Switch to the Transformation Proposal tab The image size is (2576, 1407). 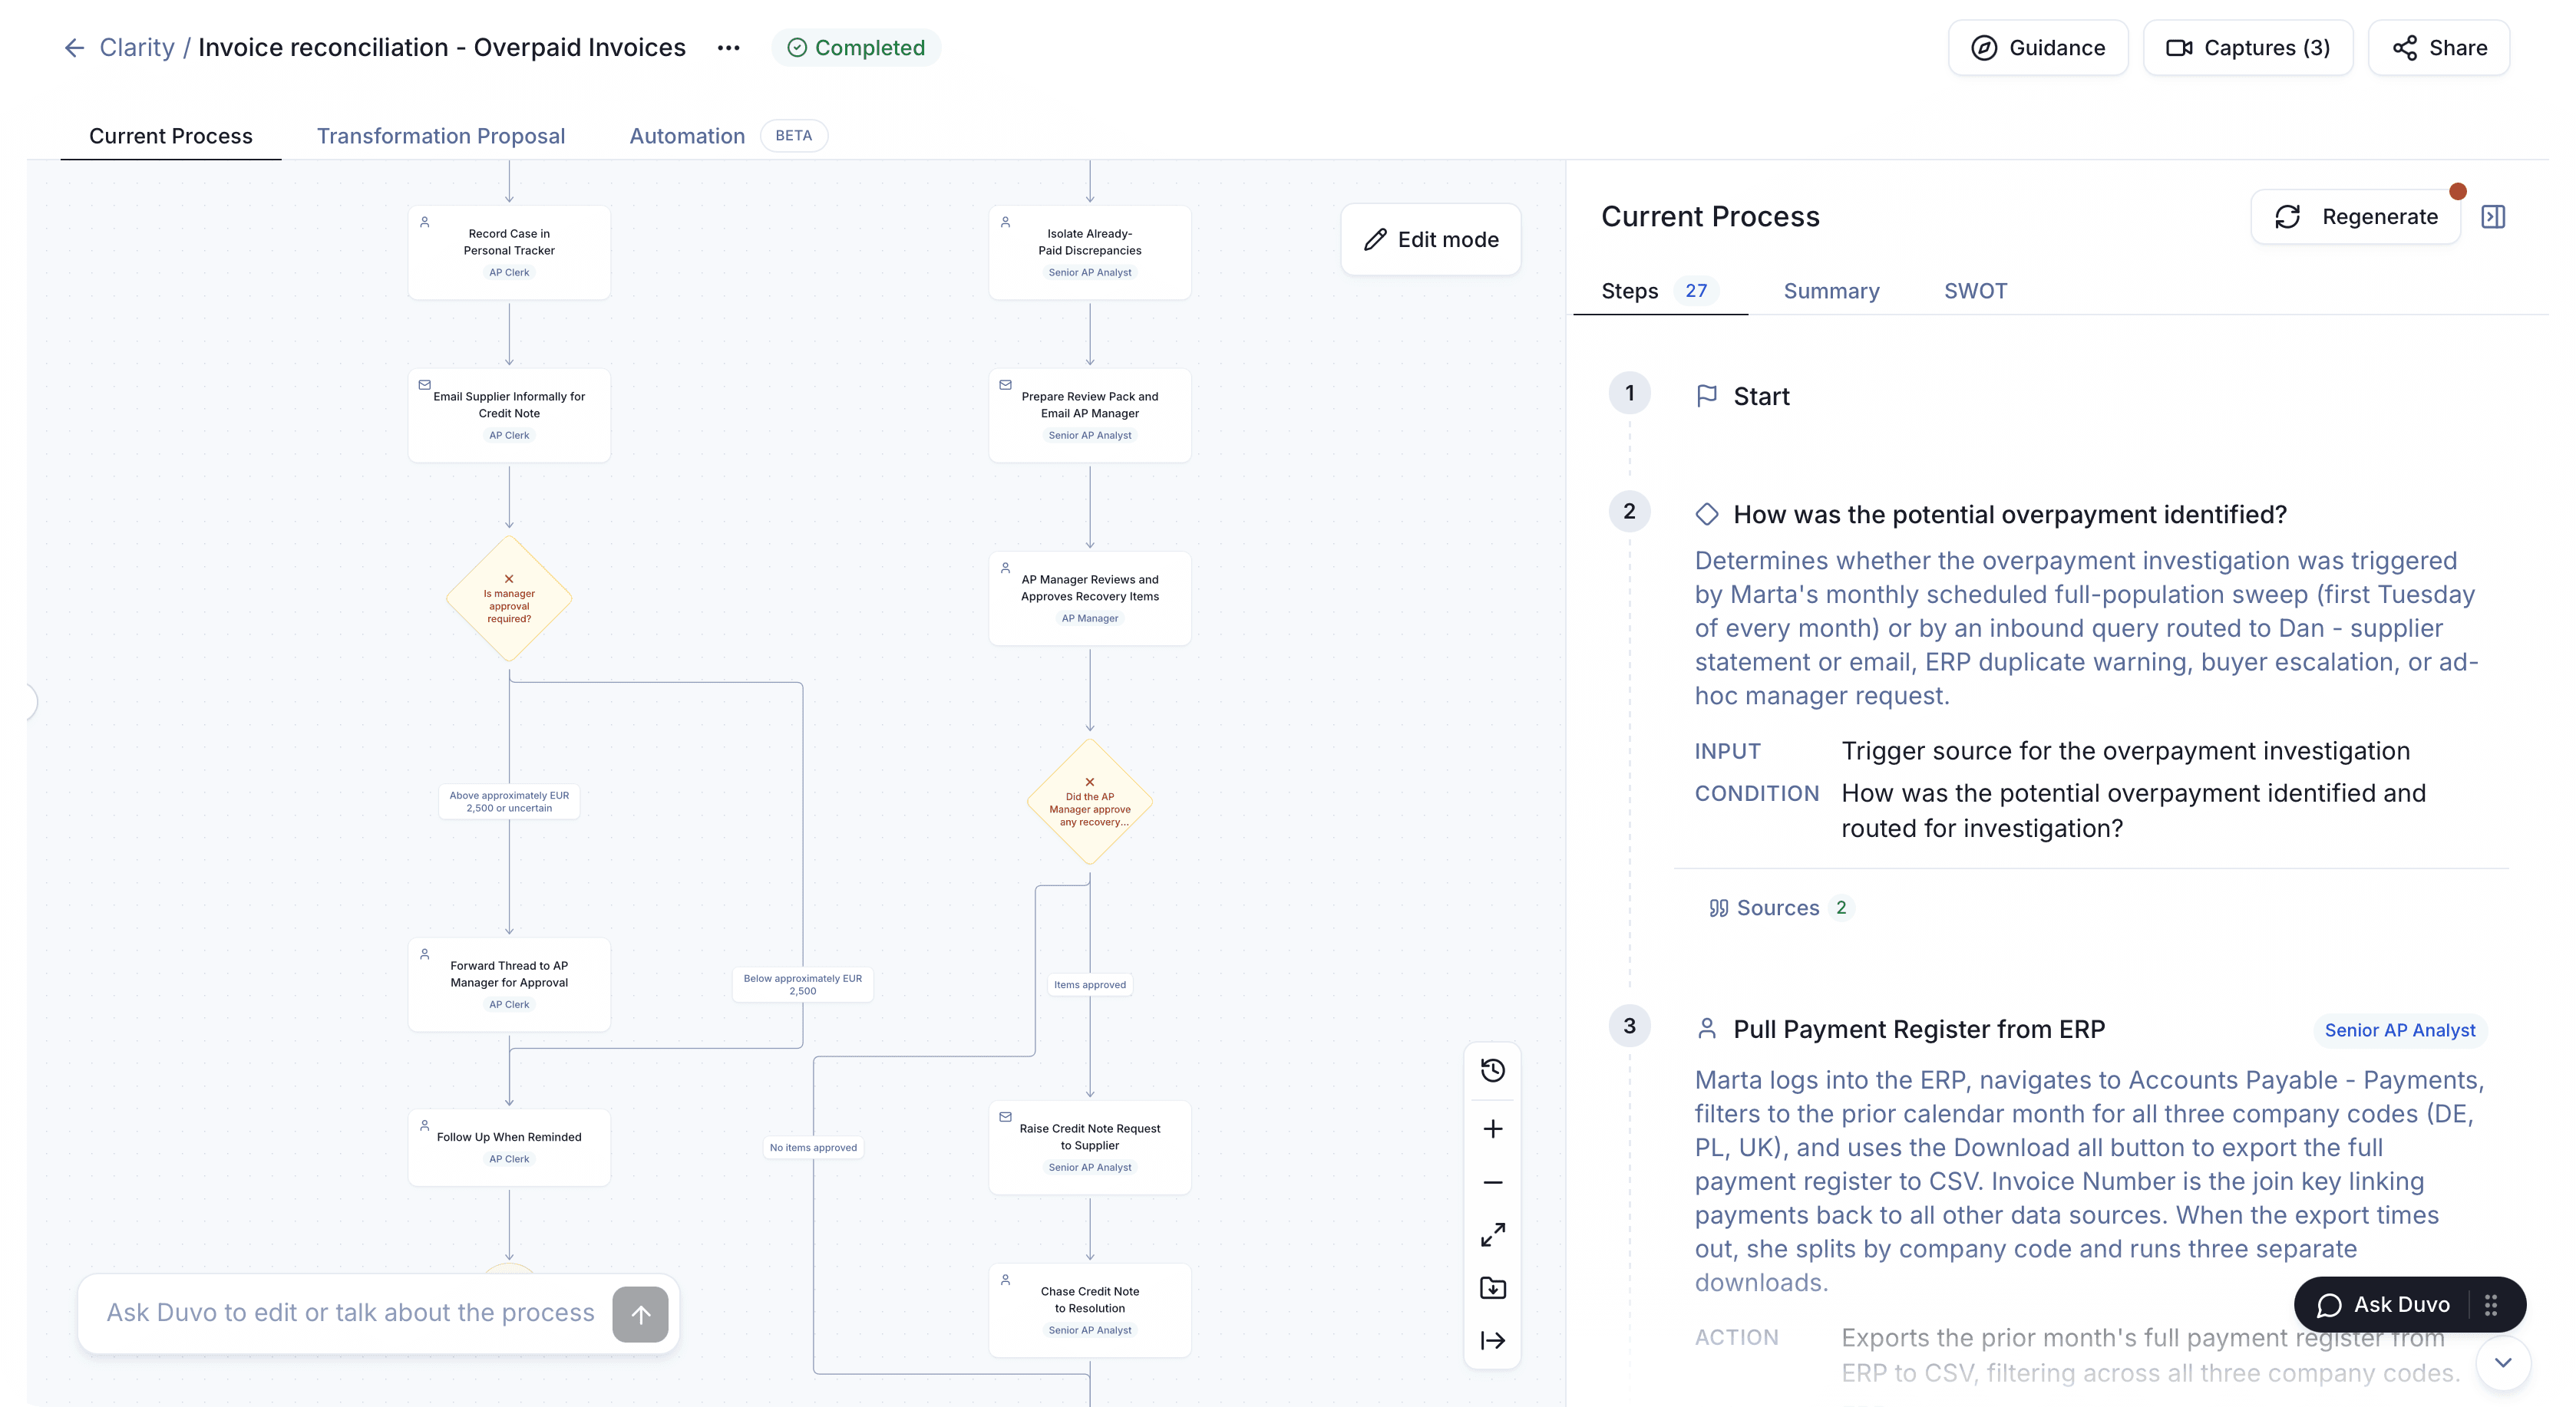(x=441, y=136)
